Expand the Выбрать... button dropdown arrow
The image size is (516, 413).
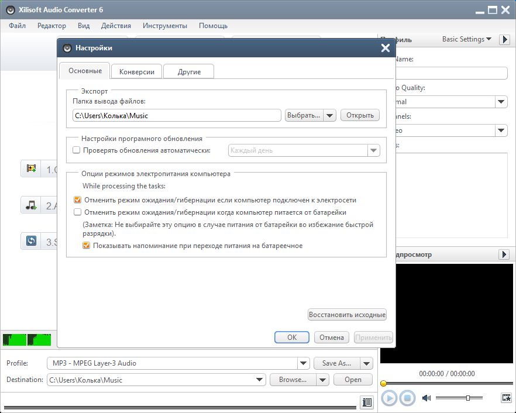330,115
